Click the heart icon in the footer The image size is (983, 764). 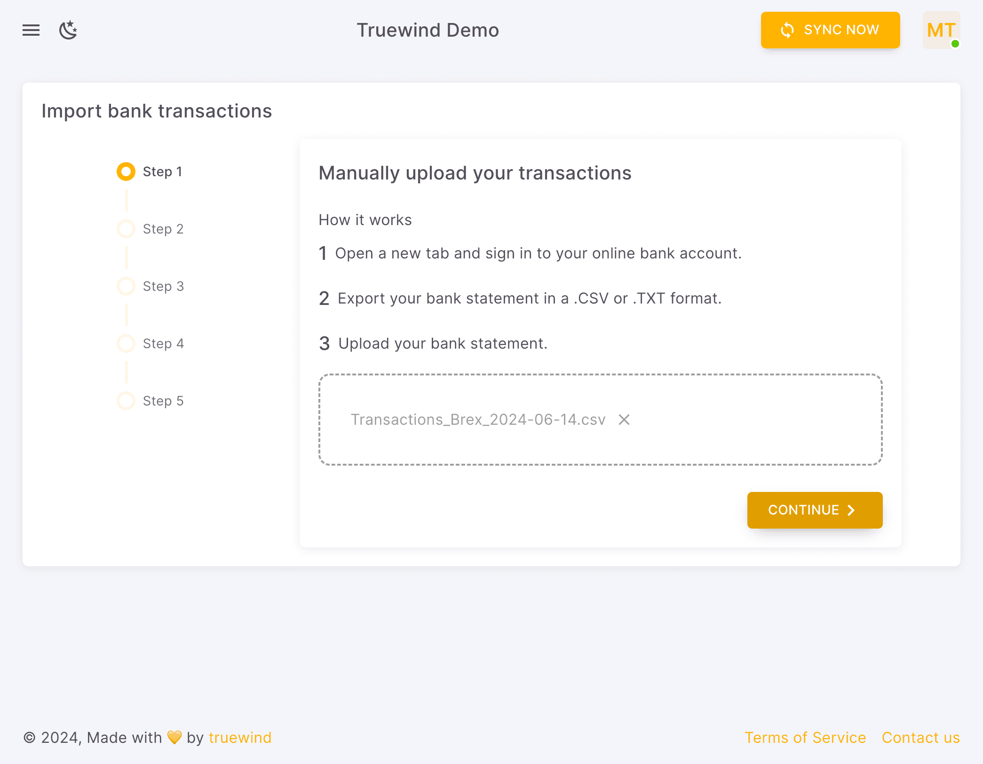[x=174, y=737]
